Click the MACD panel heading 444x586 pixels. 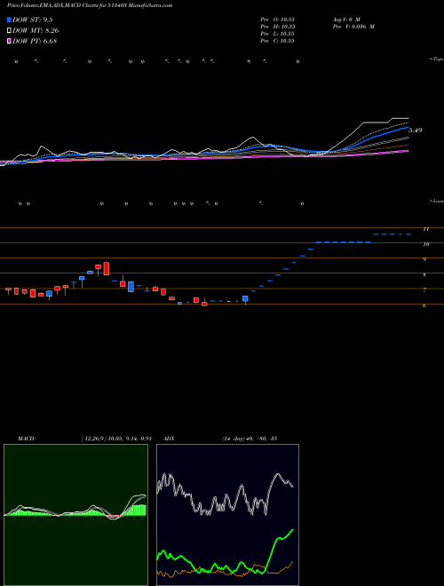click(26, 439)
